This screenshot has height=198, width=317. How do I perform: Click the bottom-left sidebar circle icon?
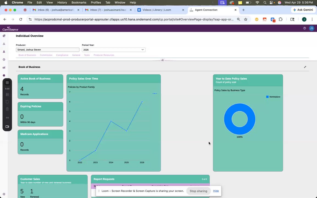(x=4, y=194)
